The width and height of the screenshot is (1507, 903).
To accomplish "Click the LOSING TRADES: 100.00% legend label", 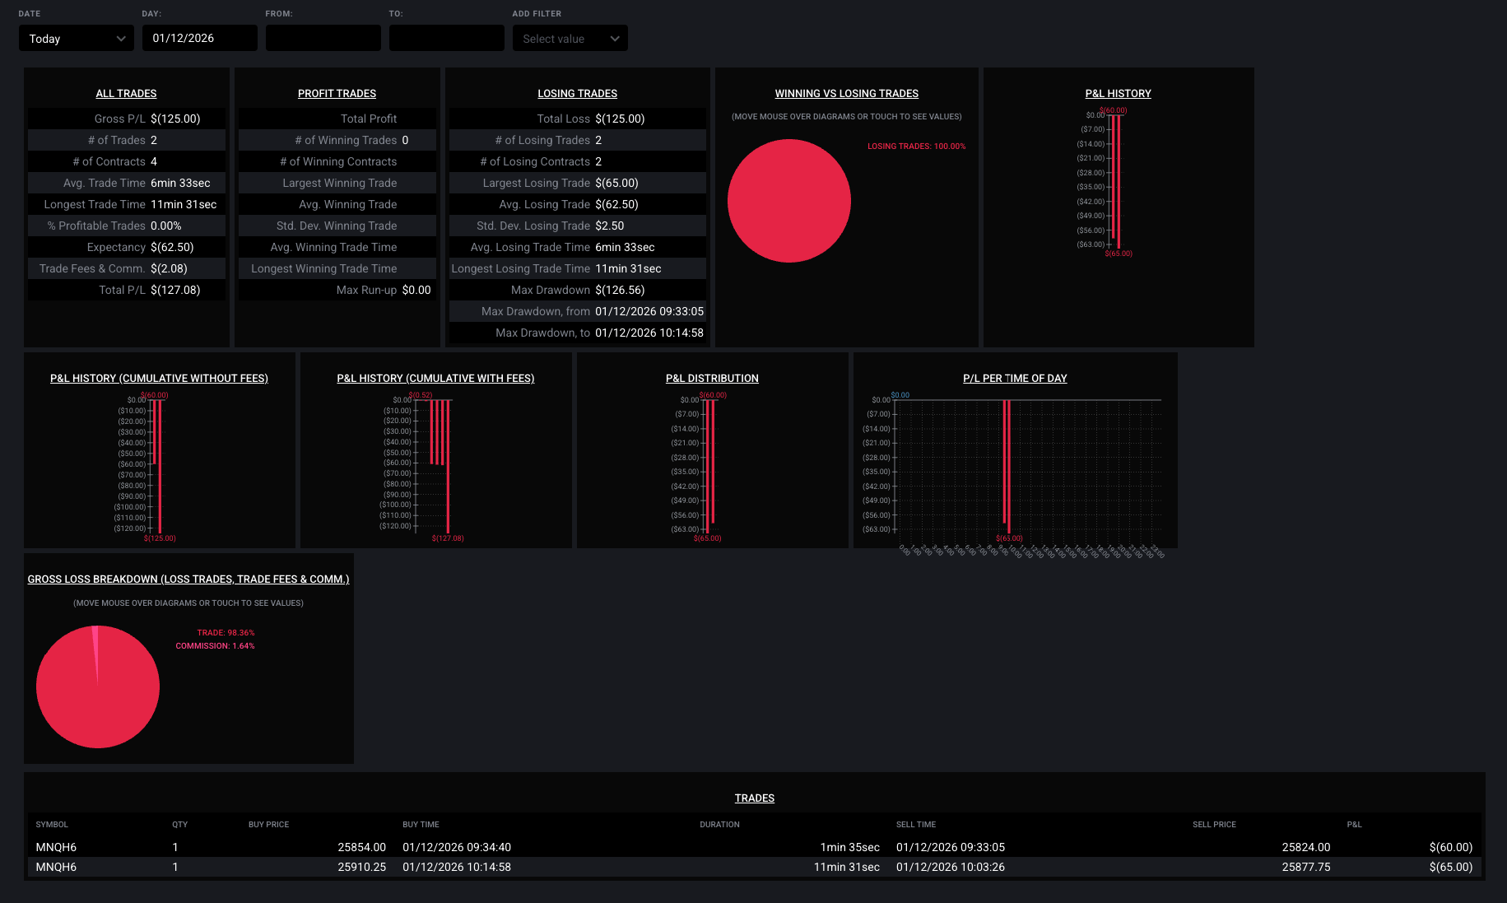I will click(916, 147).
